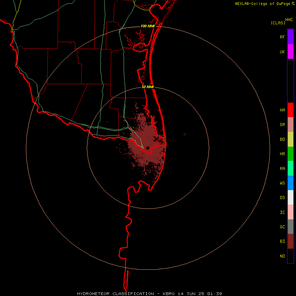
Task: Click the DS legend label
Action: pyautogui.click(x=282, y=198)
